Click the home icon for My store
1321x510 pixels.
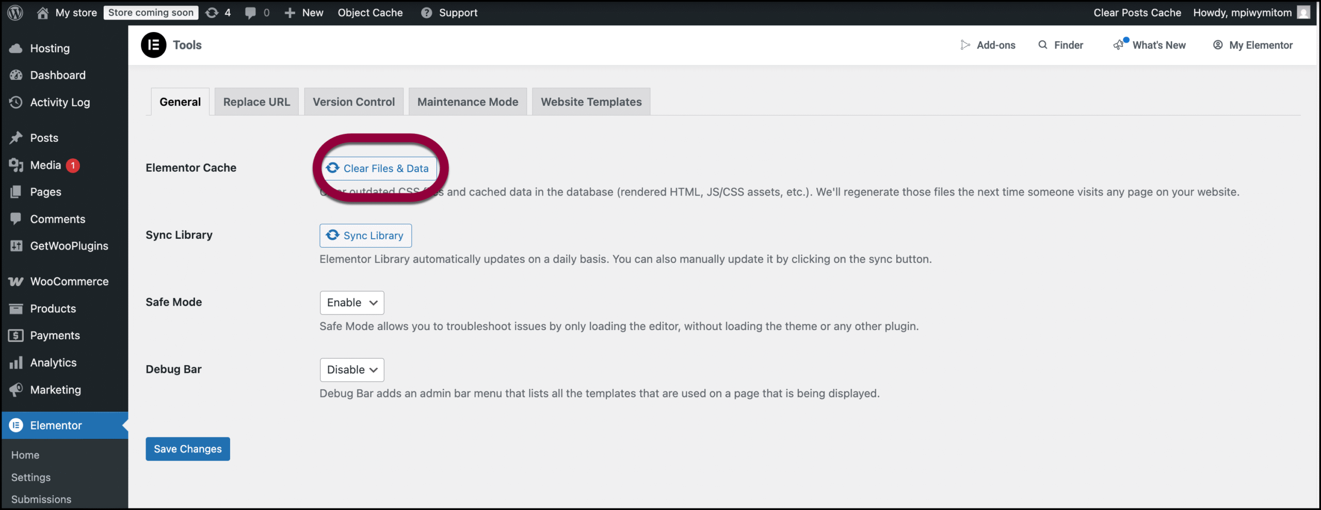coord(43,12)
